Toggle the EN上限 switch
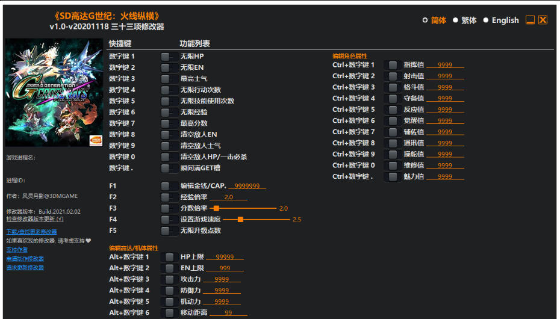The width and height of the screenshot is (560, 319). pos(169,268)
